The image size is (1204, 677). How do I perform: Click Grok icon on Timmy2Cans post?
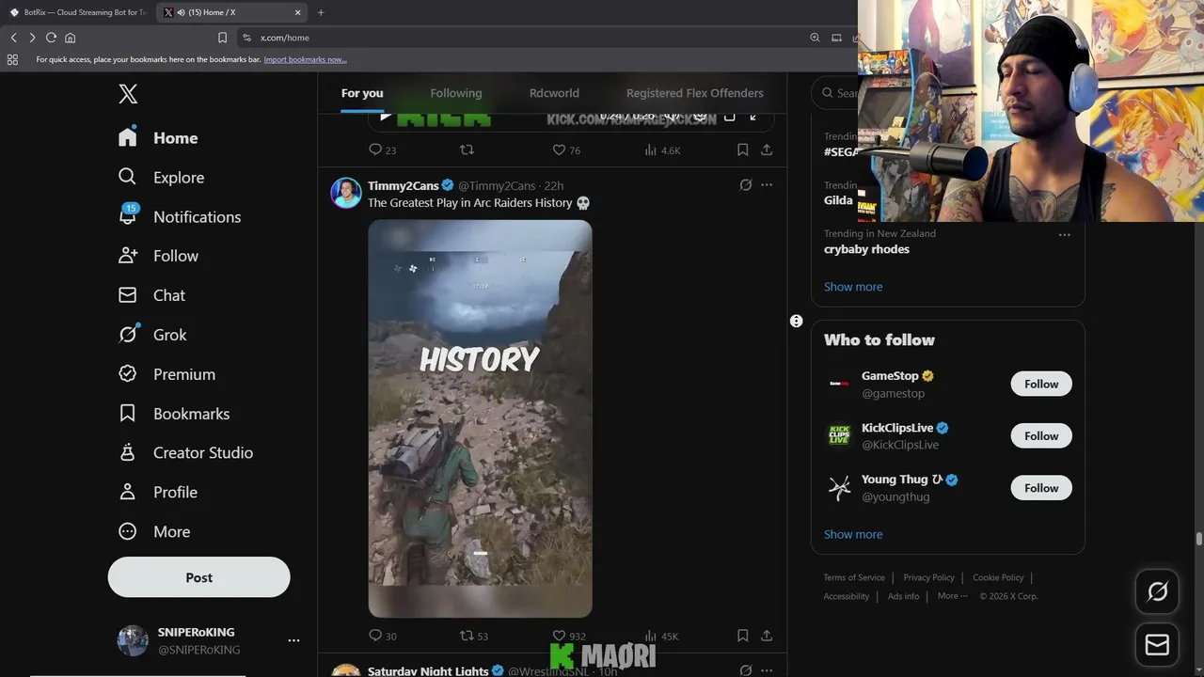746,185
